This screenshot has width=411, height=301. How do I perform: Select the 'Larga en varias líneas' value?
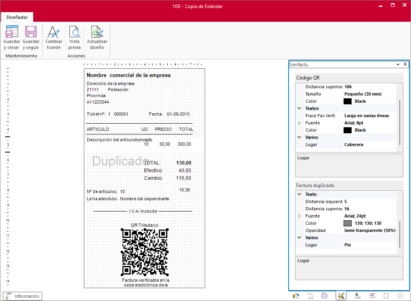(367, 116)
